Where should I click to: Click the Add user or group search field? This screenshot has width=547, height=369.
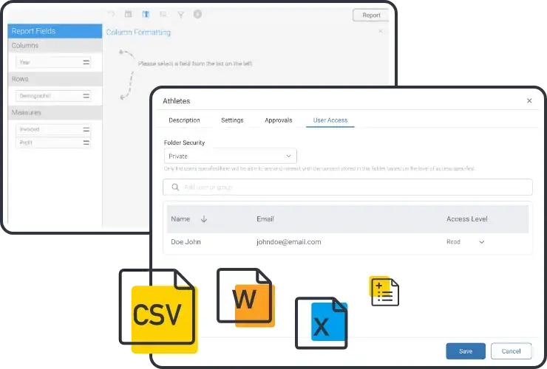pyautogui.click(x=347, y=187)
